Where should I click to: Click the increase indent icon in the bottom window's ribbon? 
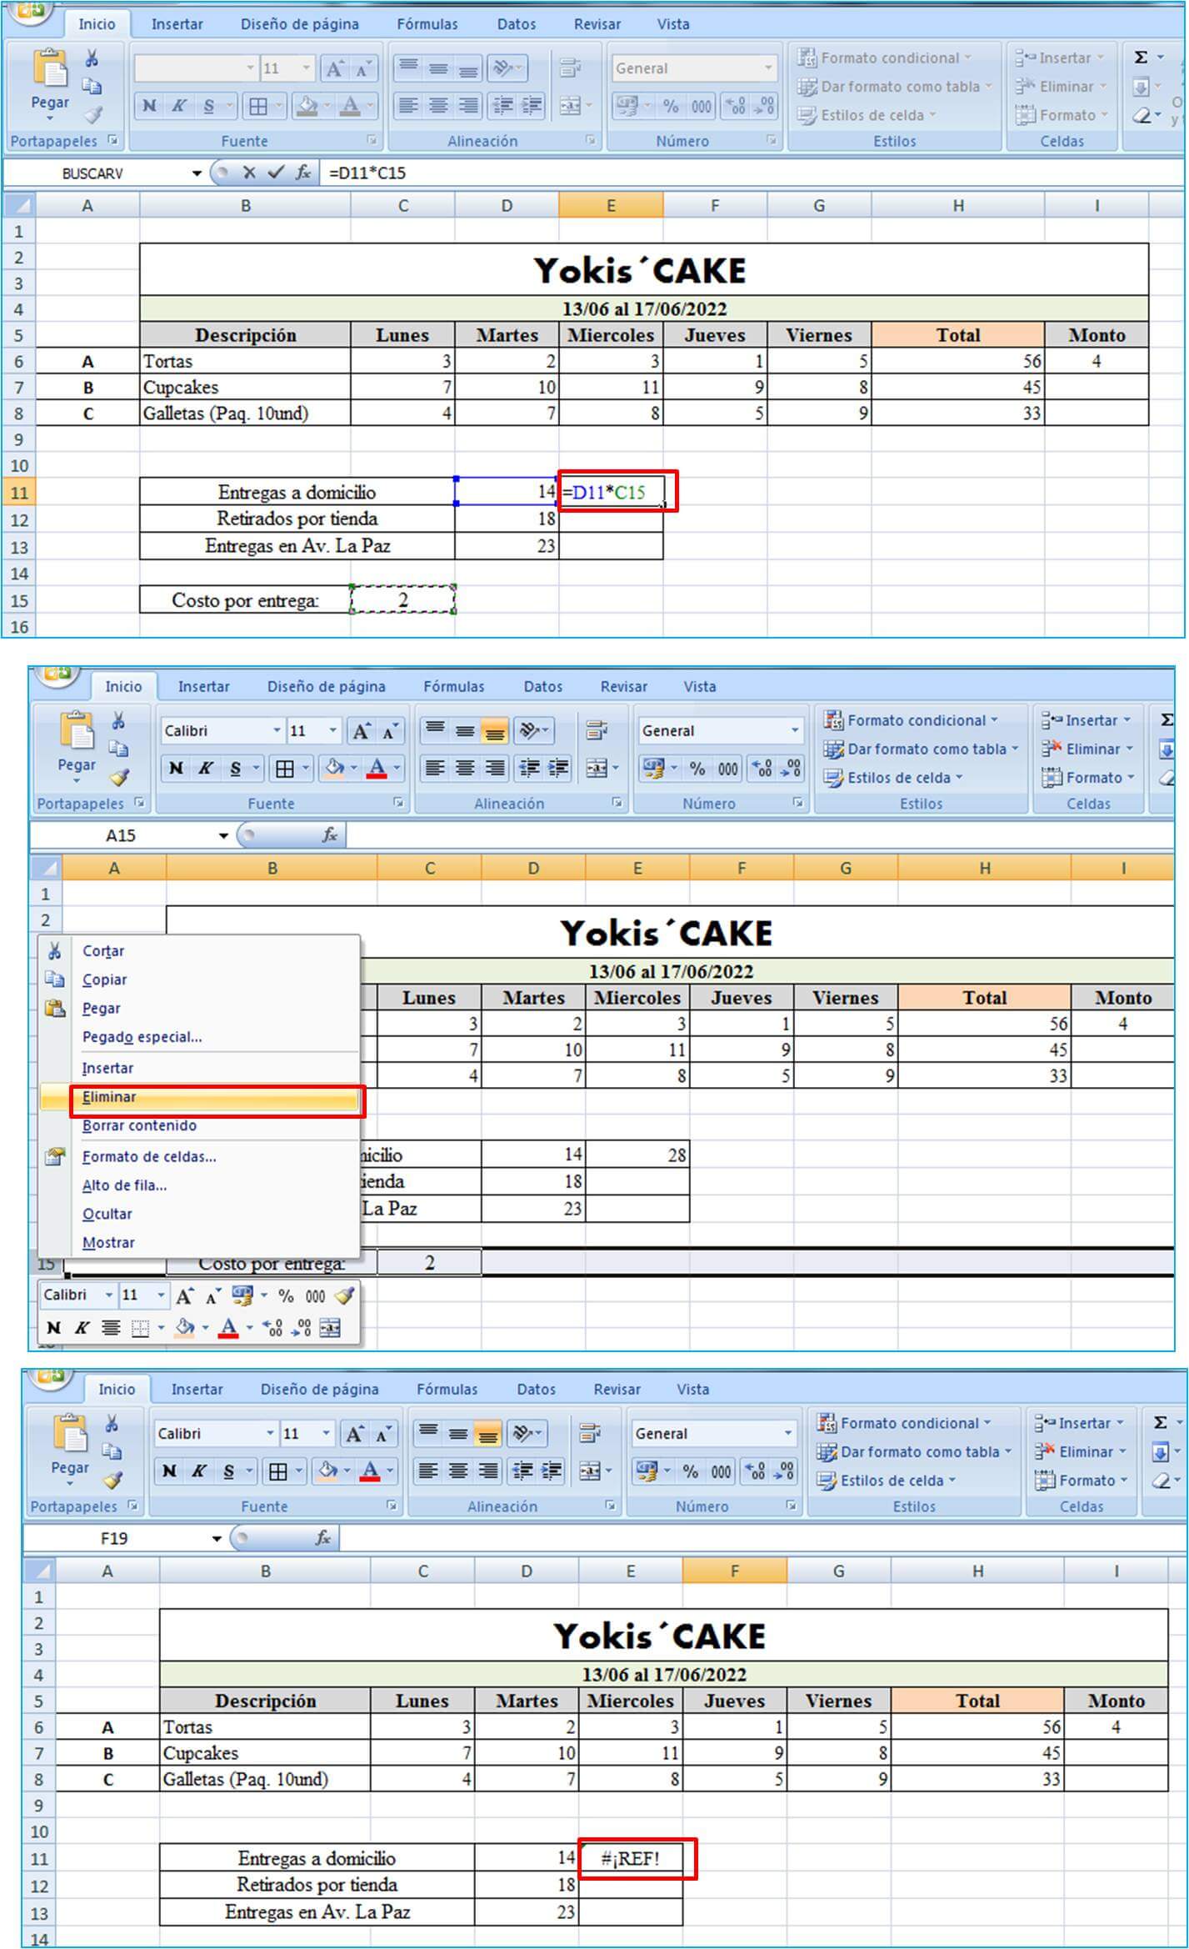point(552,1471)
